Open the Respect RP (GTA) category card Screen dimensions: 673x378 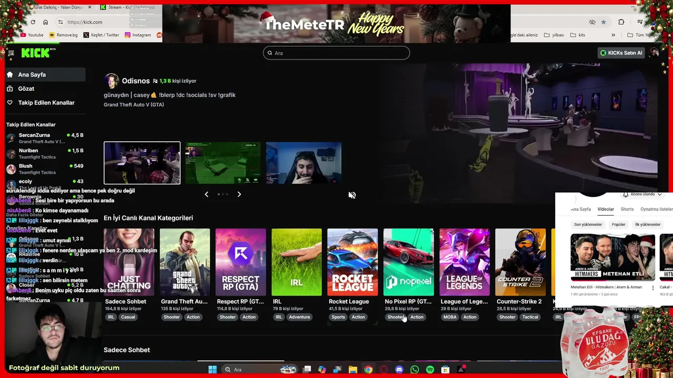241,262
